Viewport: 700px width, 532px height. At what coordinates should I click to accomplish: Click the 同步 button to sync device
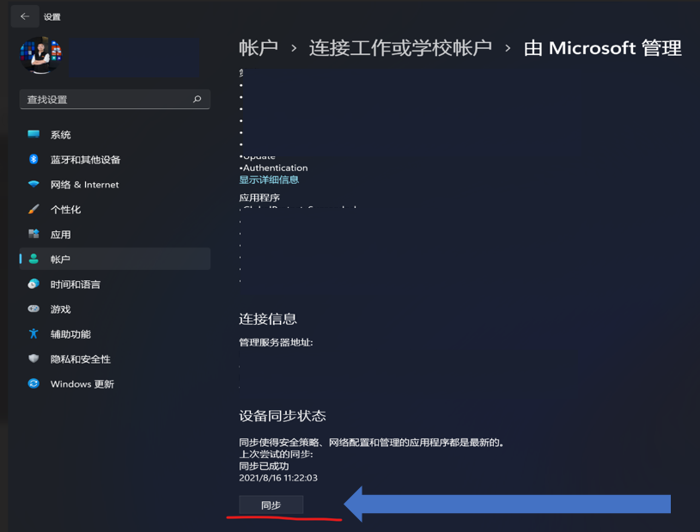(271, 504)
